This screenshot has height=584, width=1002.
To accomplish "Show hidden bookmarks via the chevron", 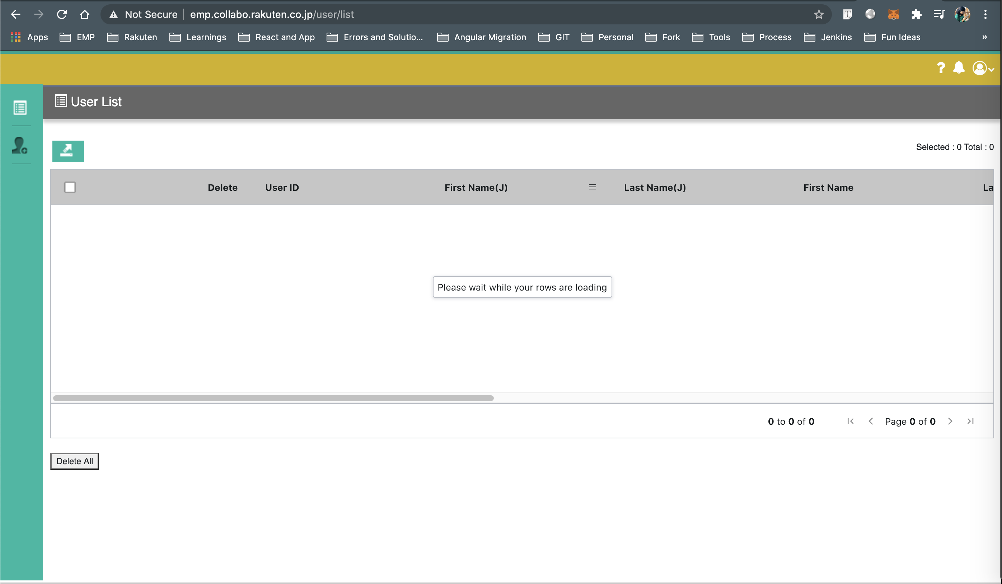I will click(x=984, y=37).
